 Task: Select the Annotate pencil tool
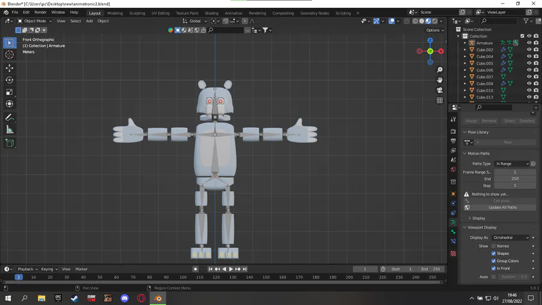[9, 118]
